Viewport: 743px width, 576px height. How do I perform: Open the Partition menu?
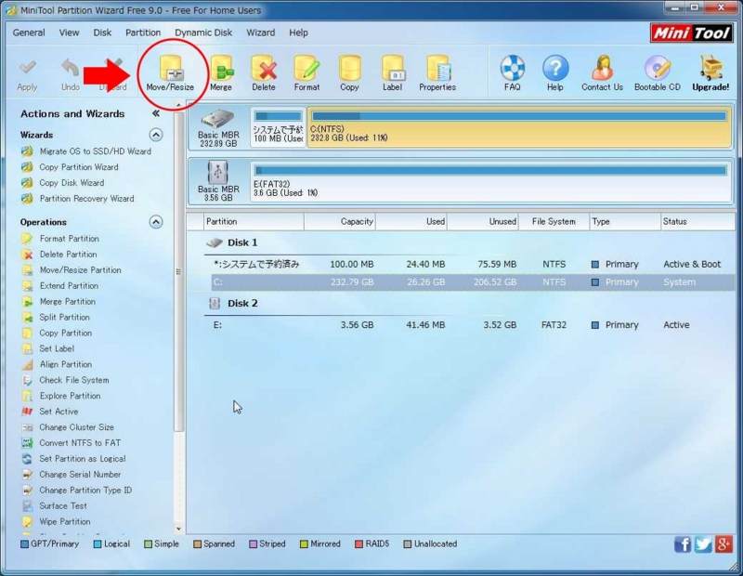(143, 33)
